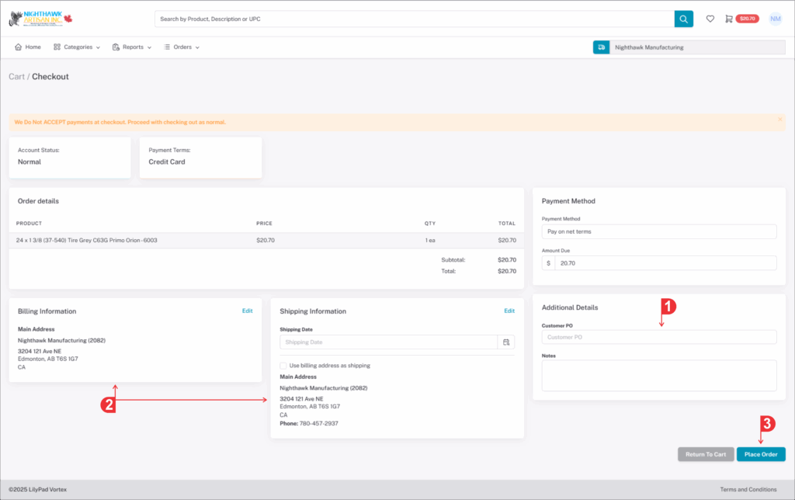795x500 pixels.
Task: Open the Terms and Conditions link
Action: [x=748, y=489]
